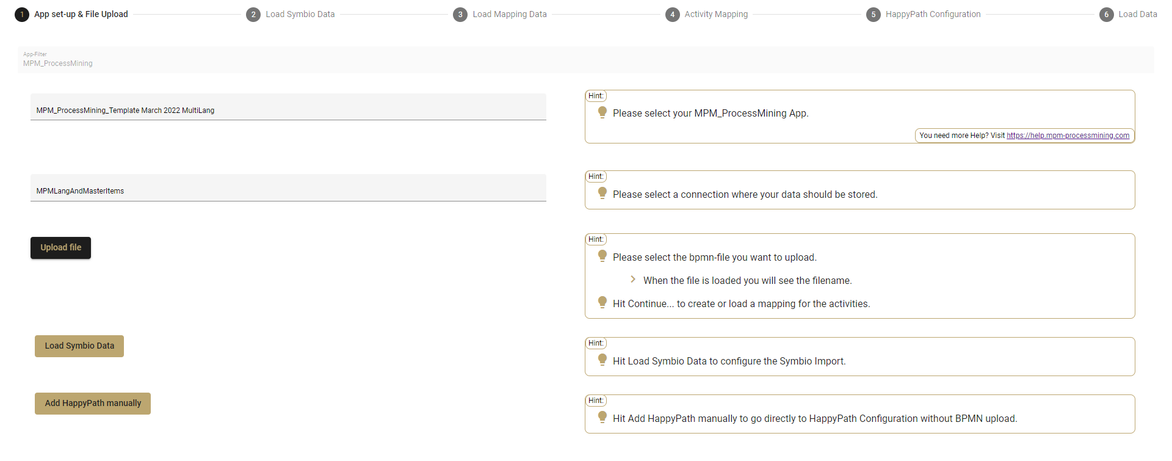The width and height of the screenshot is (1172, 461).
Task: Click lightbulb icon beside 'Hit Continue...' hint
Action: [x=602, y=302]
